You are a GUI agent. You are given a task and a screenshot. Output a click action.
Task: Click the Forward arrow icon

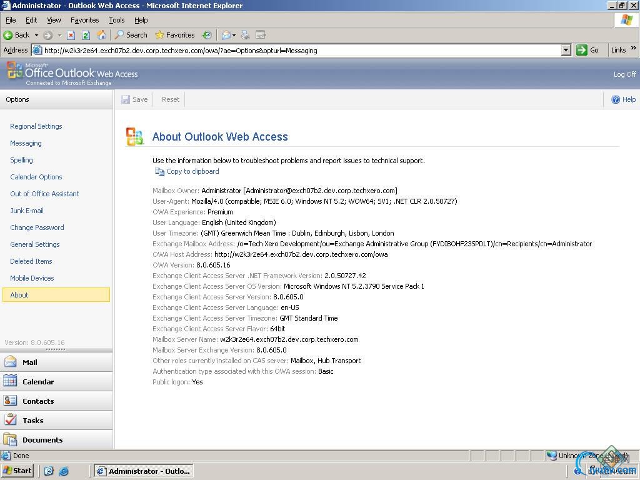47,35
